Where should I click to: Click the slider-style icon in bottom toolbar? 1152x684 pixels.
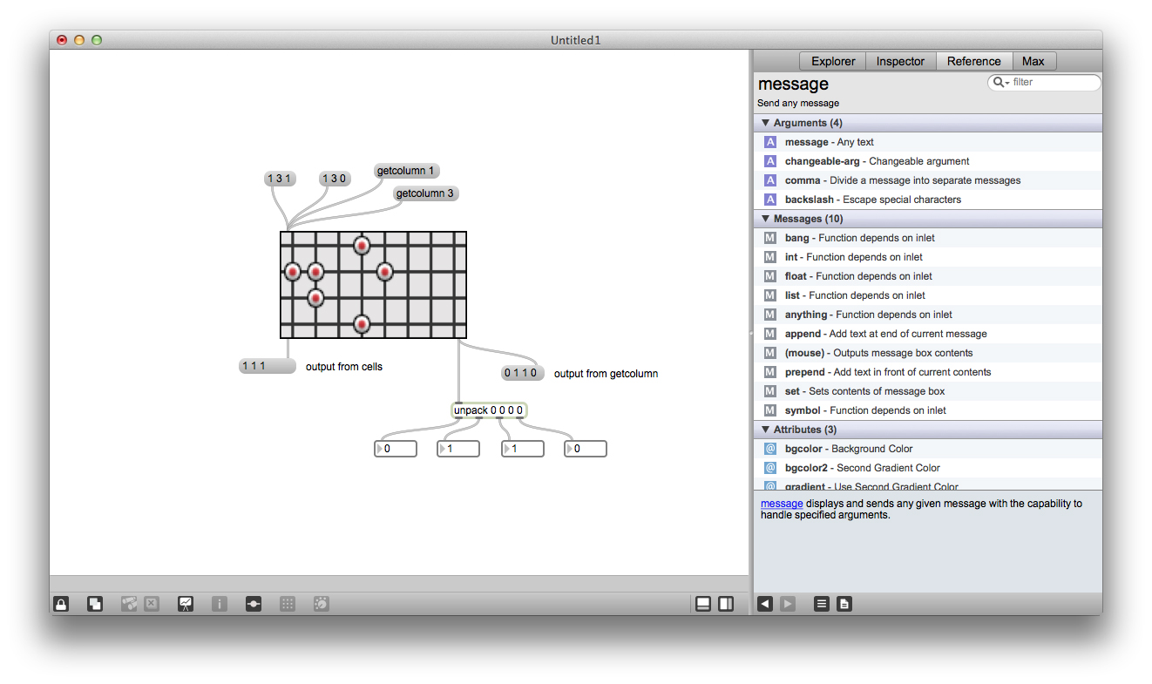pyautogui.click(x=254, y=603)
